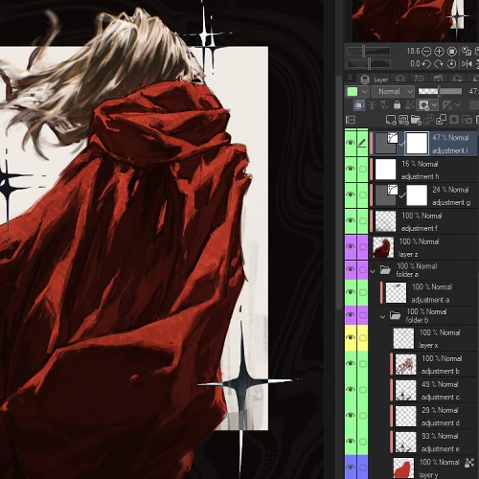This screenshot has height=479, width=479.
Task: Hide the adjustment h layer
Action: coord(351,169)
